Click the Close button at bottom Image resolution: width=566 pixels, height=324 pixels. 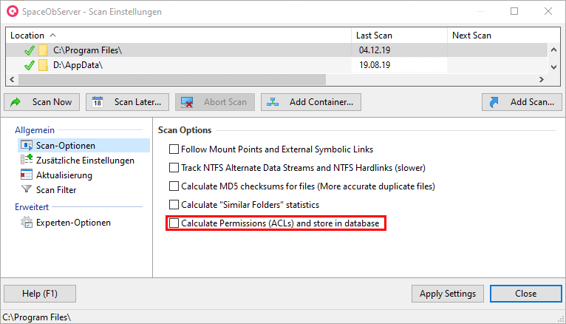coord(526,294)
